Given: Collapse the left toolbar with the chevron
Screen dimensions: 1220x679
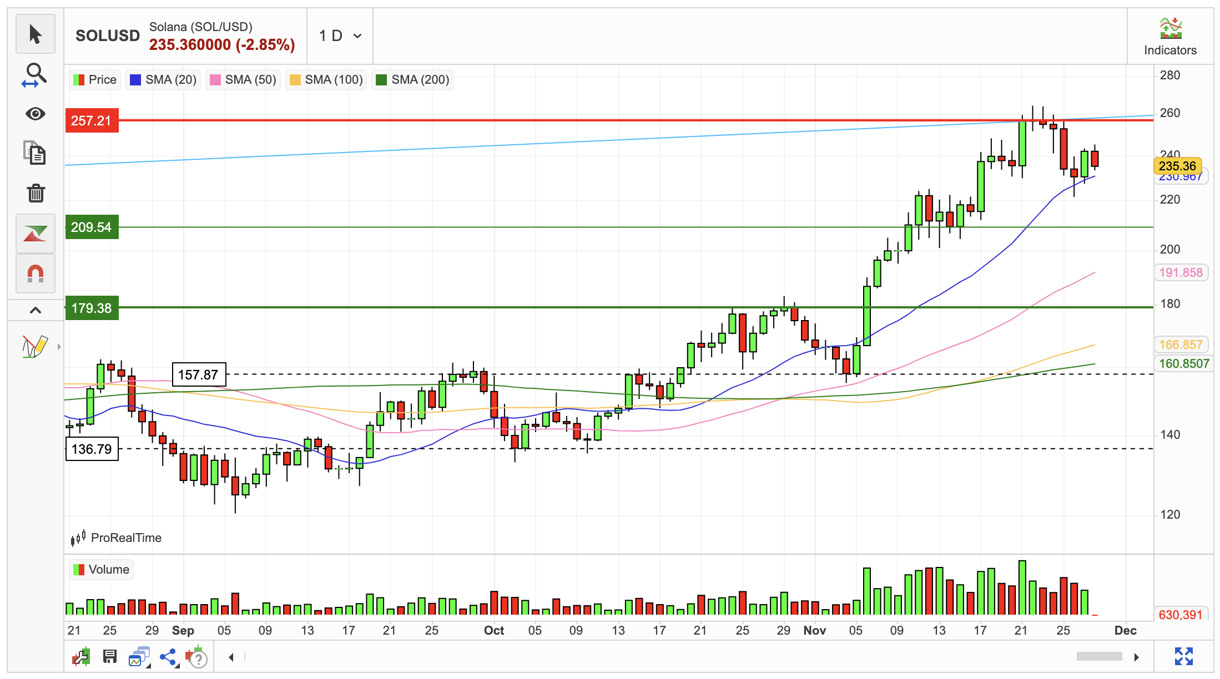Looking at the screenshot, I should (36, 310).
